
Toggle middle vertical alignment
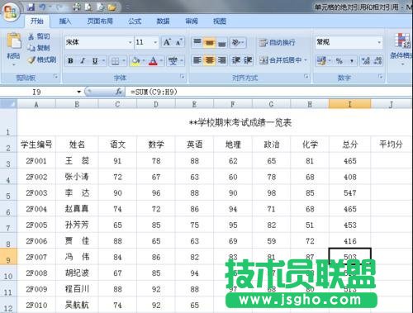(x=210, y=42)
